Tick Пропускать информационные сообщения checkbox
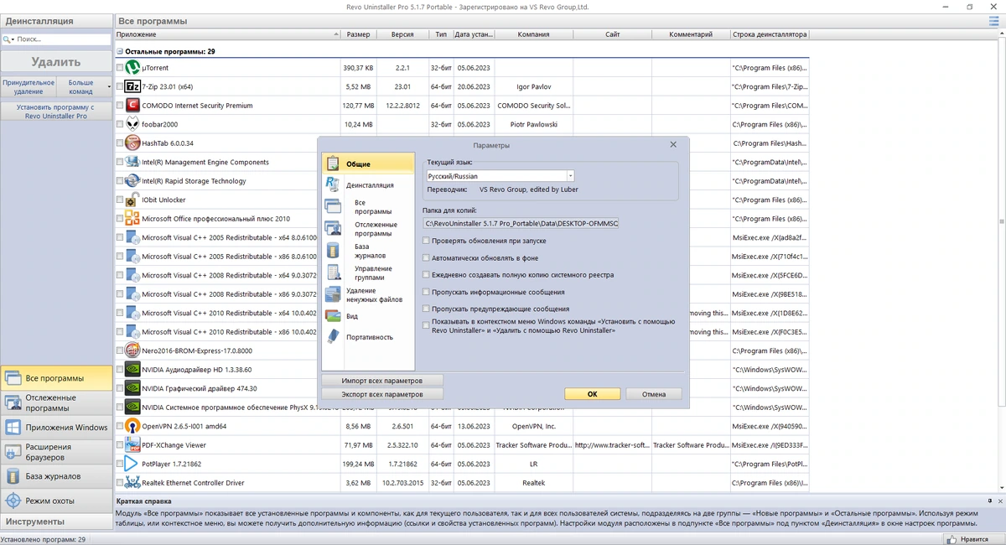 point(426,292)
